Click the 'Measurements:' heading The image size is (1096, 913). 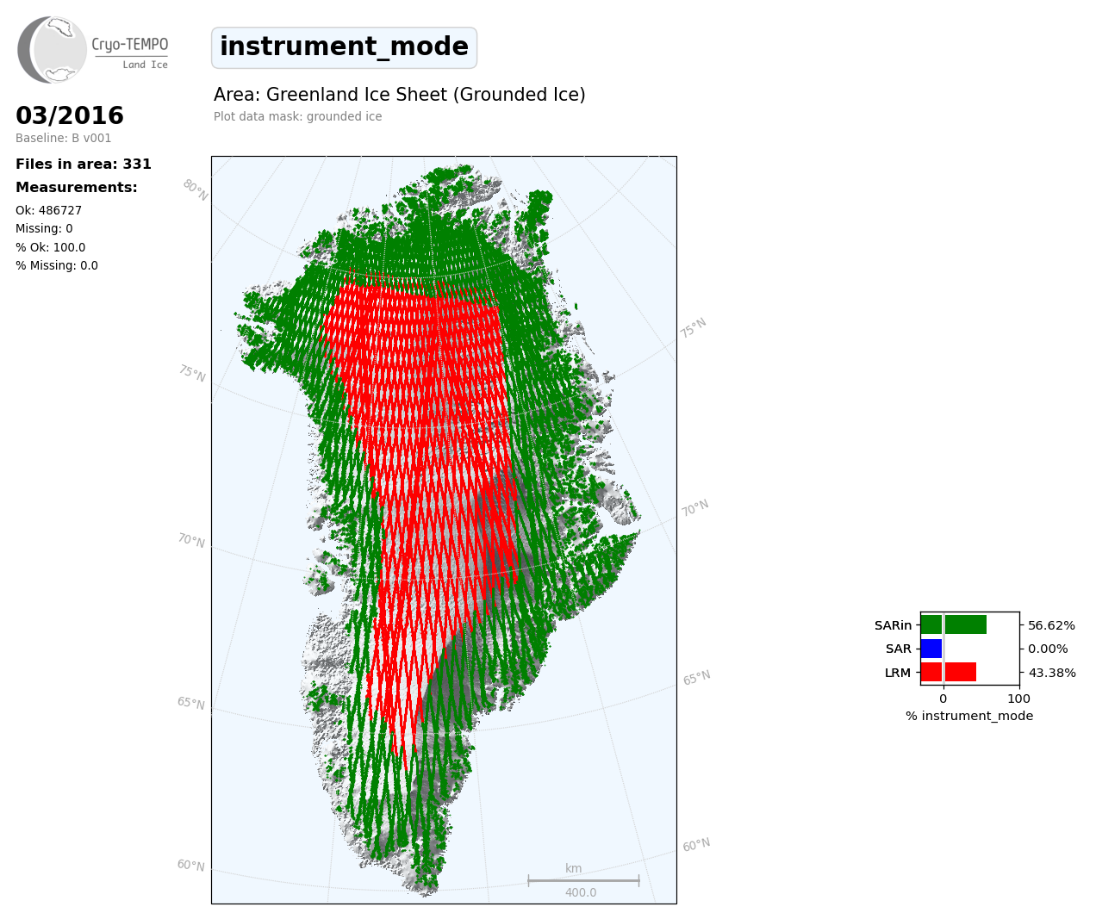pos(77,188)
